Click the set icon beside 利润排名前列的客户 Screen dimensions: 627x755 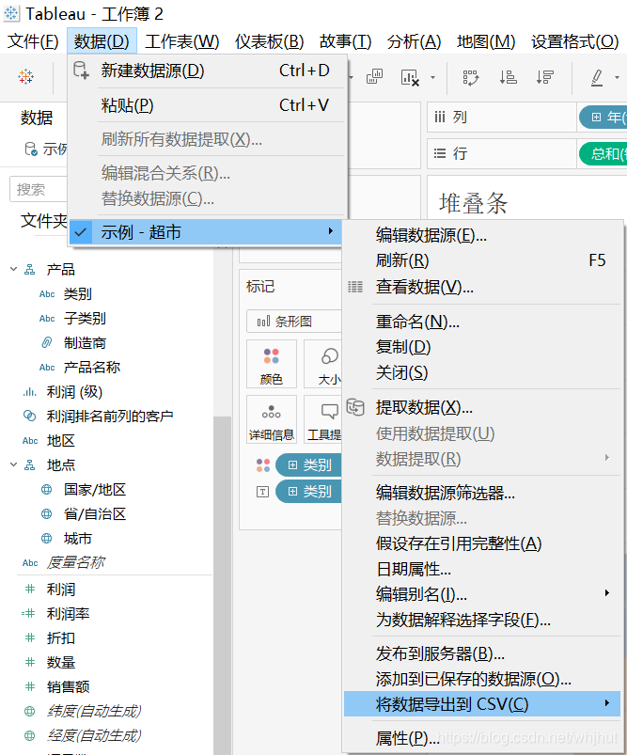pyautogui.click(x=29, y=416)
